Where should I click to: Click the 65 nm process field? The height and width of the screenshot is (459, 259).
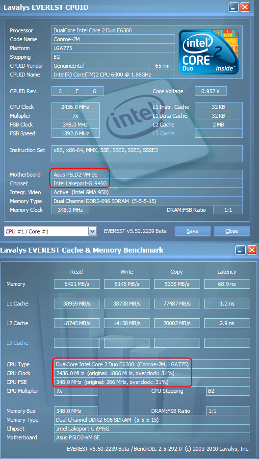[x=162, y=66]
